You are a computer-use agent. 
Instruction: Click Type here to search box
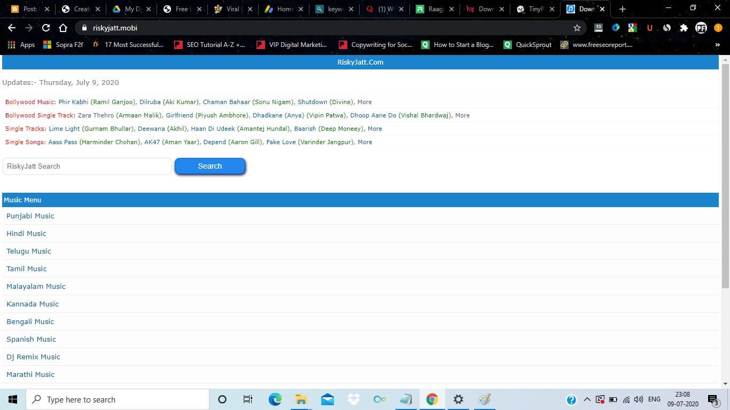point(118,399)
